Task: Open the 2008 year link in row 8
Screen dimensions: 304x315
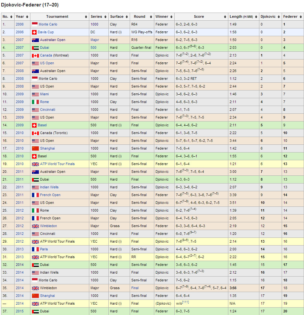Action: (20, 79)
